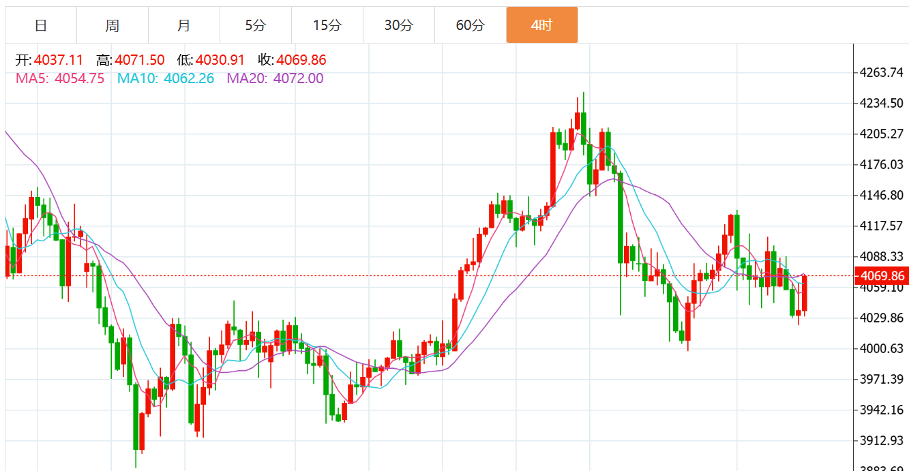Screen dimensions: 909x471
Task: Click the MA5 4054.75 indicator label
Action: (60, 78)
